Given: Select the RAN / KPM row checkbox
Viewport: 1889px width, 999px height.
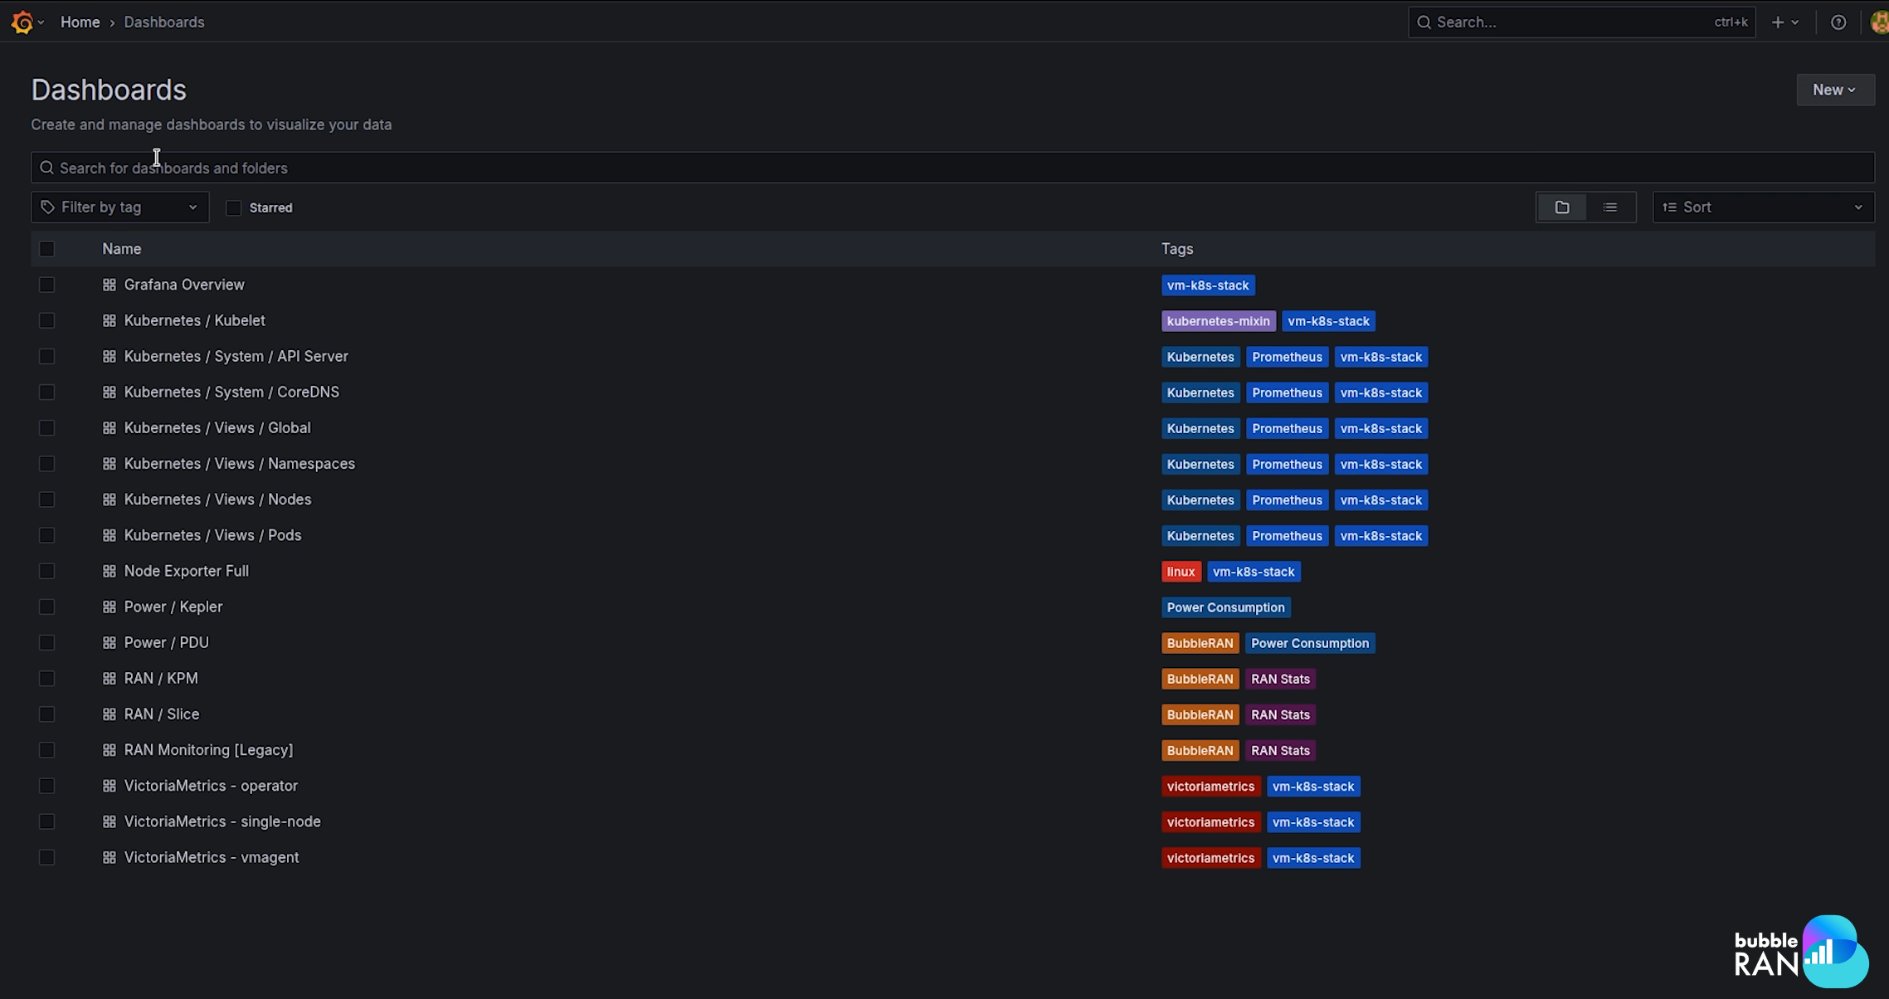Looking at the screenshot, I should [46, 679].
